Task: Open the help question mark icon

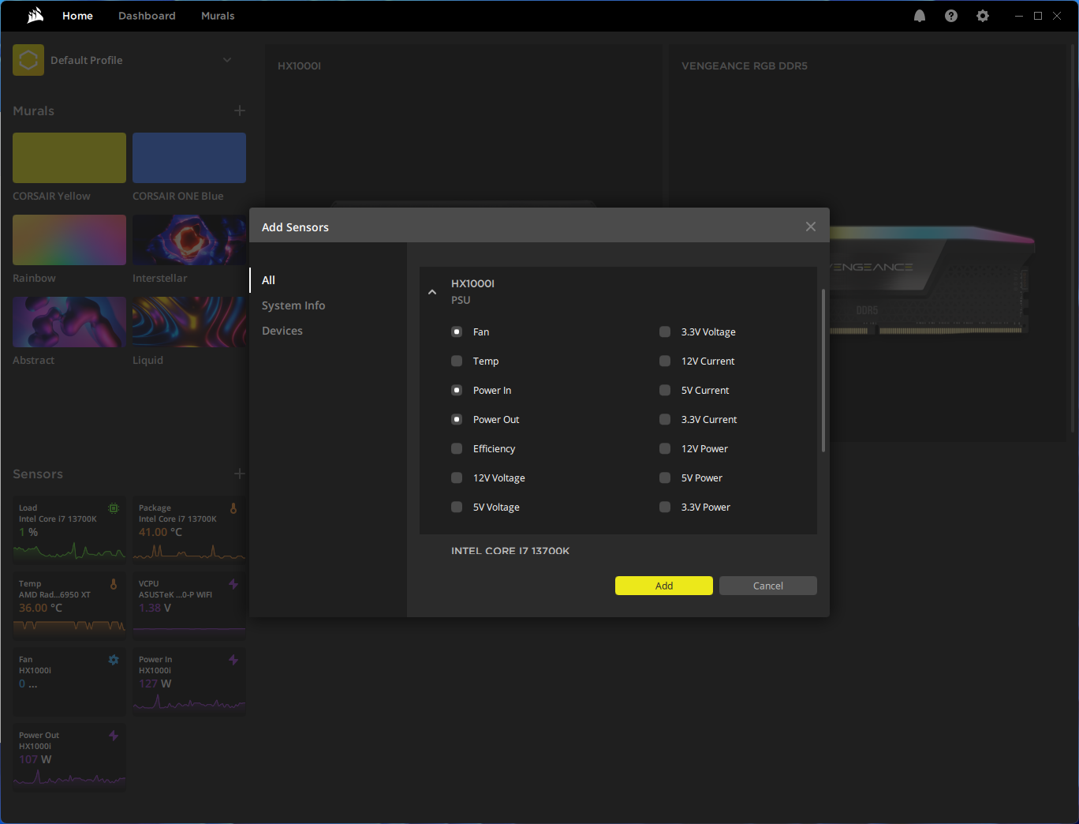Action: (x=951, y=16)
